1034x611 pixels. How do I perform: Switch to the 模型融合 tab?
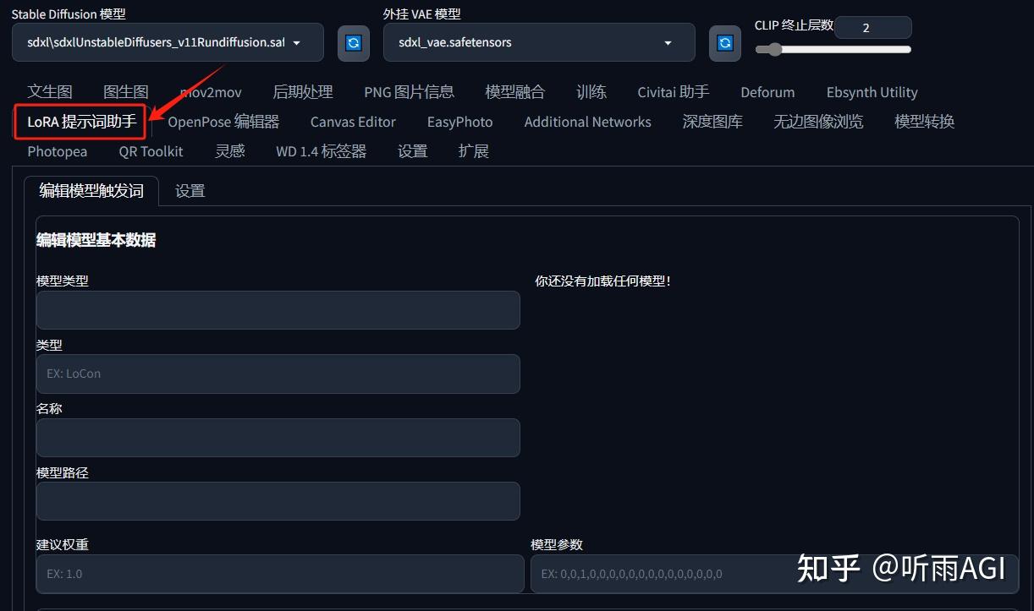514,91
